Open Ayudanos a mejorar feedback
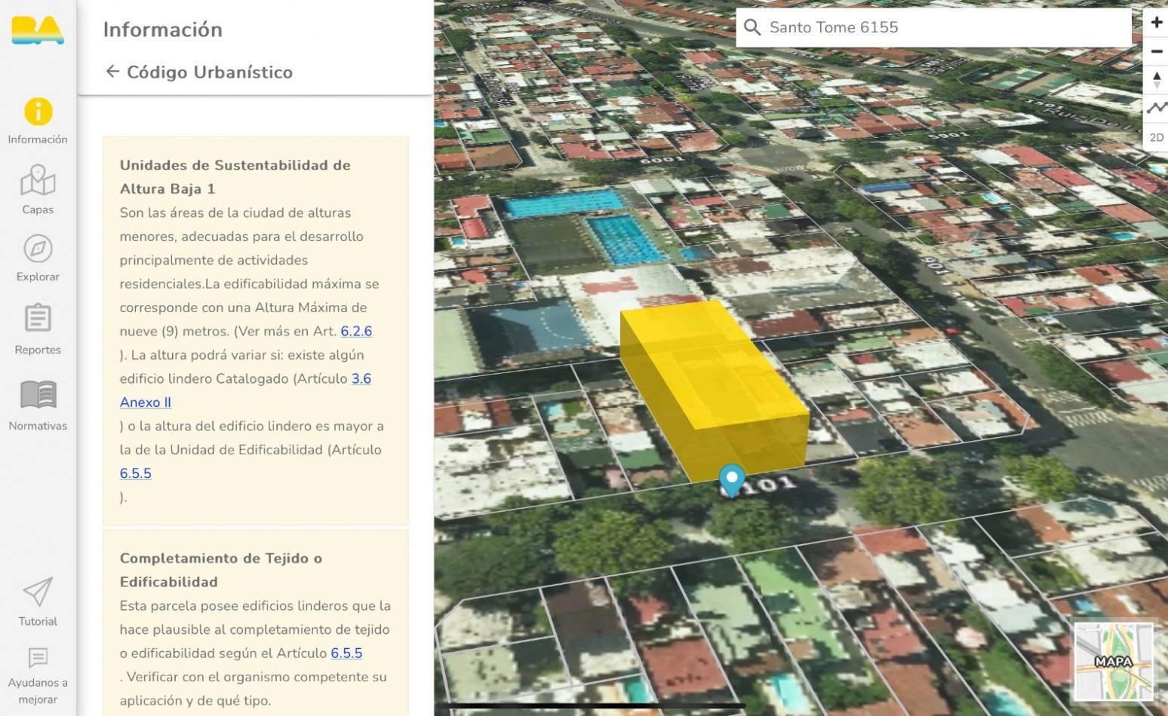The width and height of the screenshot is (1168, 716). 38,676
